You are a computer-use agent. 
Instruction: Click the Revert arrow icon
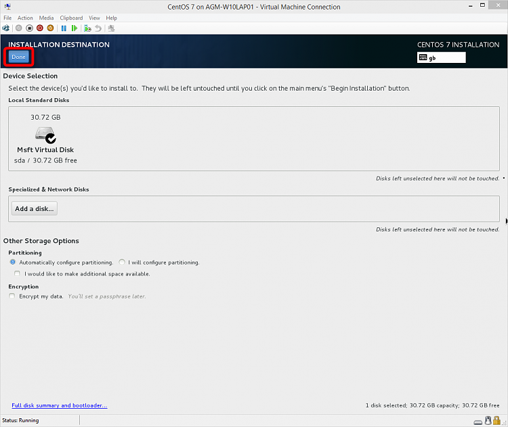coord(98,28)
